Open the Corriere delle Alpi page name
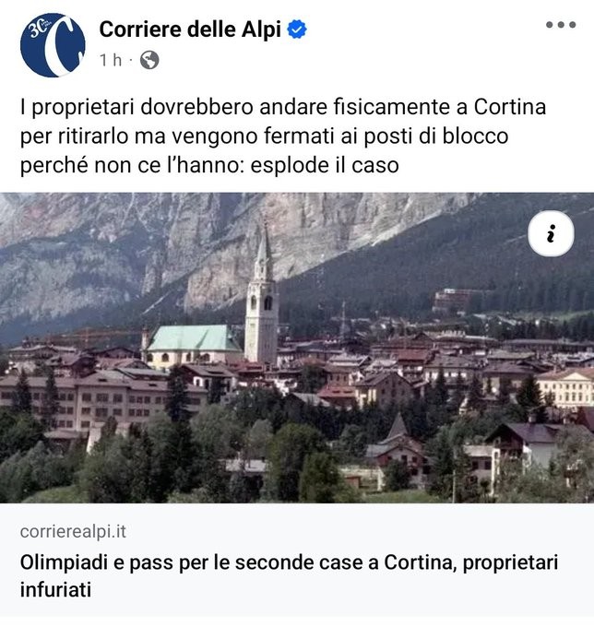The image size is (594, 627). click(190, 30)
